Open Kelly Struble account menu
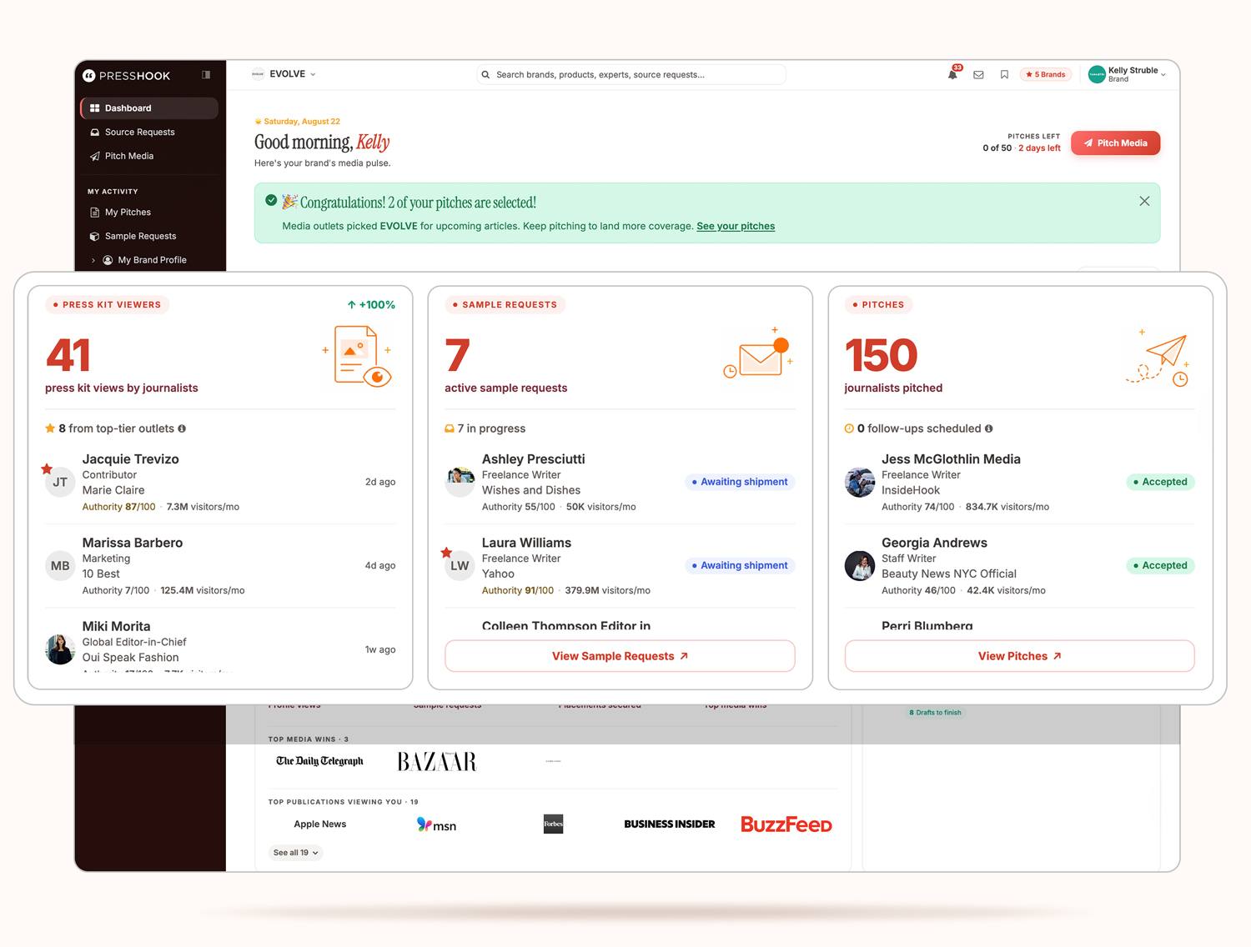 click(x=1128, y=75)
